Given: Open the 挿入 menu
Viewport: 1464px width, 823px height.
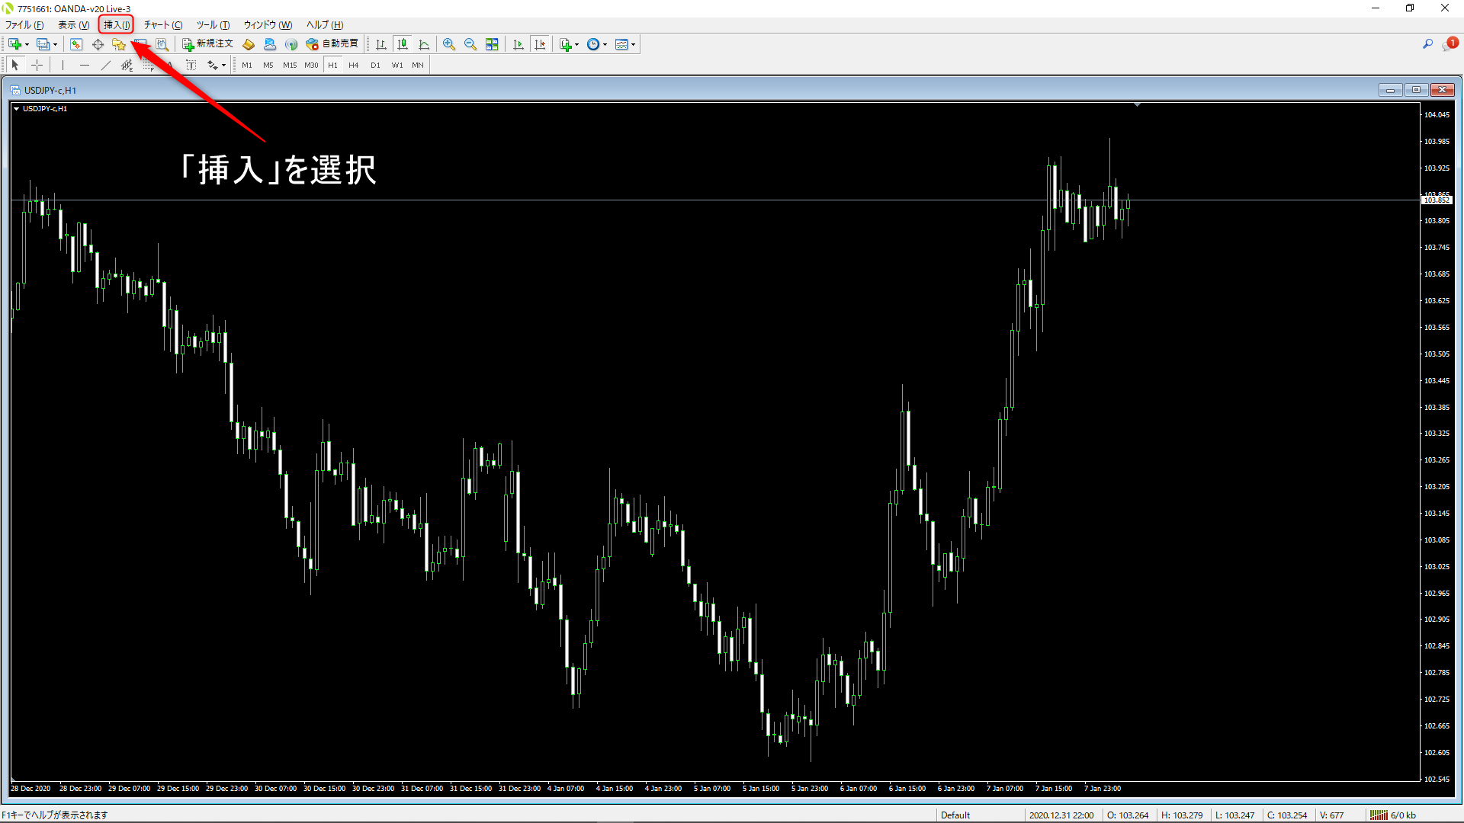Looking at the screenshot, I should (x=117, y=25).
